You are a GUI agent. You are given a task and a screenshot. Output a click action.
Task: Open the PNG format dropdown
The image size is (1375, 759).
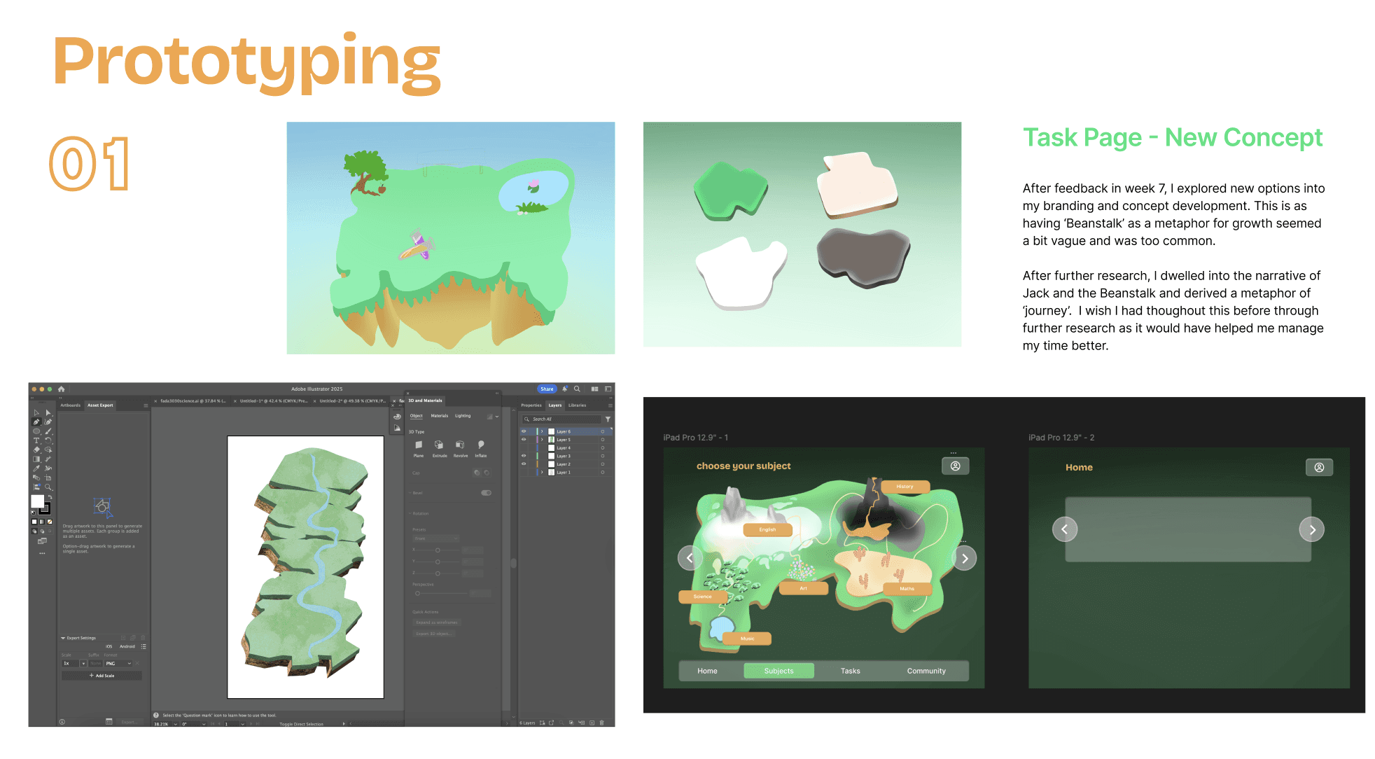(118, 663)
